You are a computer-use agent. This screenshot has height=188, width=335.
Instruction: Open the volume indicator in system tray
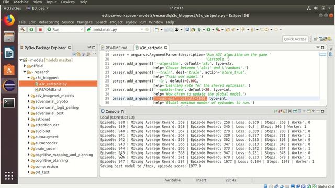(x=316, y=8)
